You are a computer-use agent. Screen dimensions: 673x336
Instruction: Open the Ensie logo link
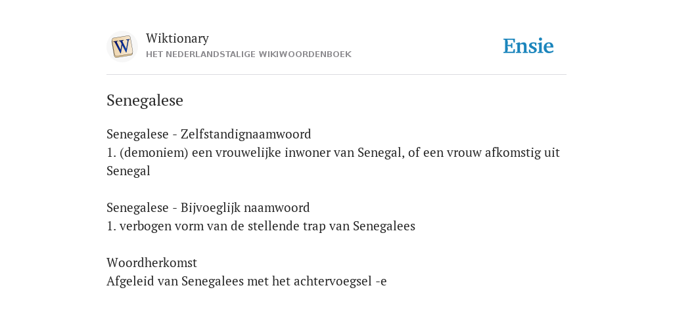pyautogui.click(x=528, y=46)
